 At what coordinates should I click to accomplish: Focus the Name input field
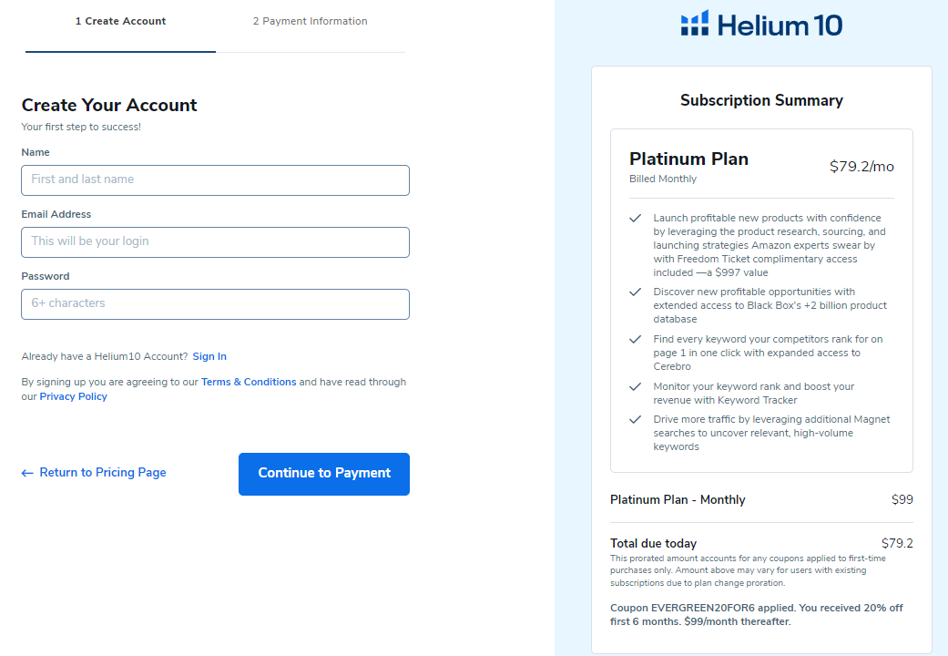pyautogui.click(x=215, y=180)
